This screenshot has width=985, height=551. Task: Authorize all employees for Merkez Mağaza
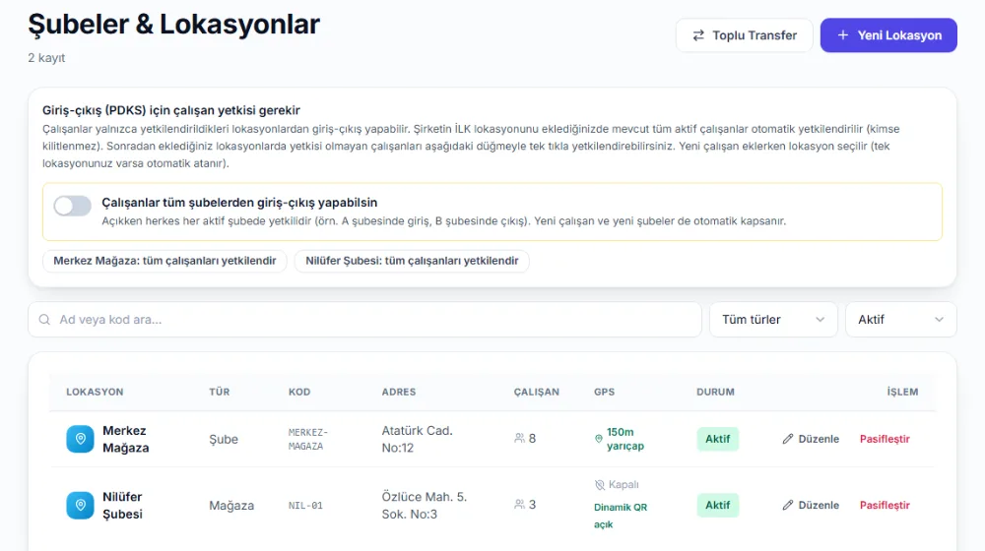click(164, 261)
